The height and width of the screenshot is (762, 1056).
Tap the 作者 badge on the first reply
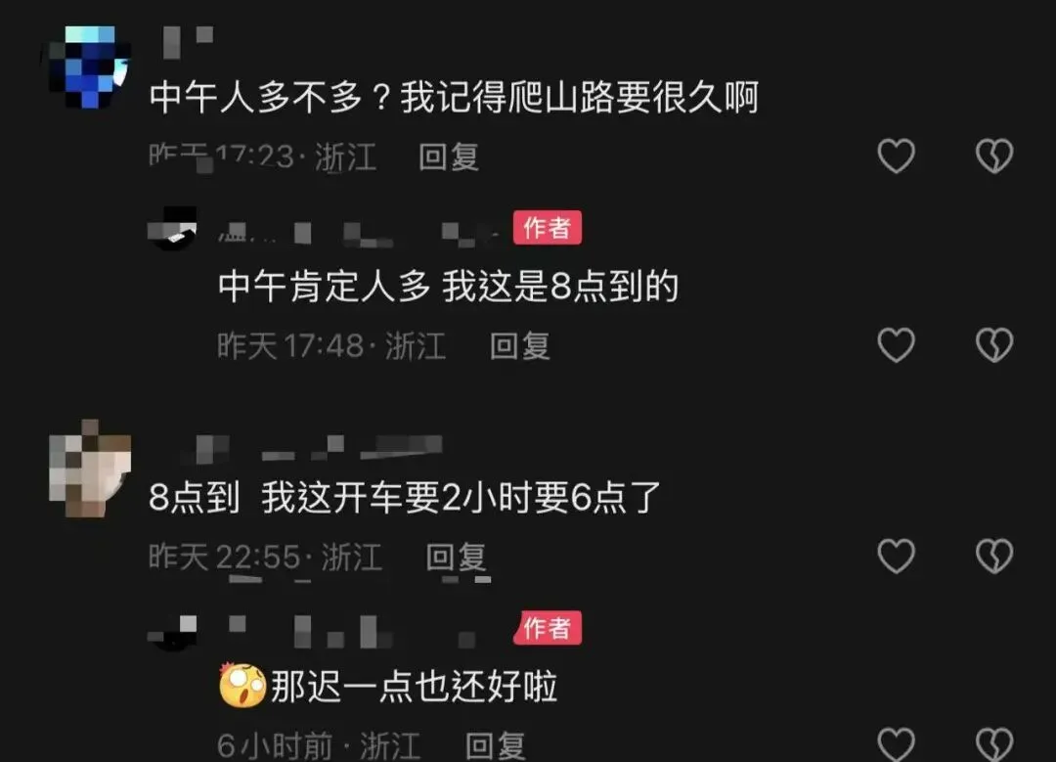pyautogui.click(x=547, y=228)
